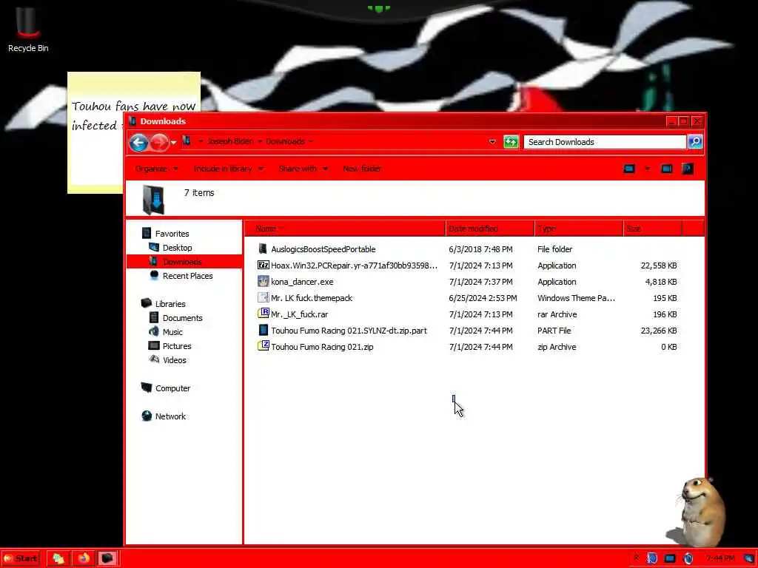This screenshot has height=568, width=758.
Task: Click 6/25/2024 2:53 PM date cell
Action: tap(483, 298)
